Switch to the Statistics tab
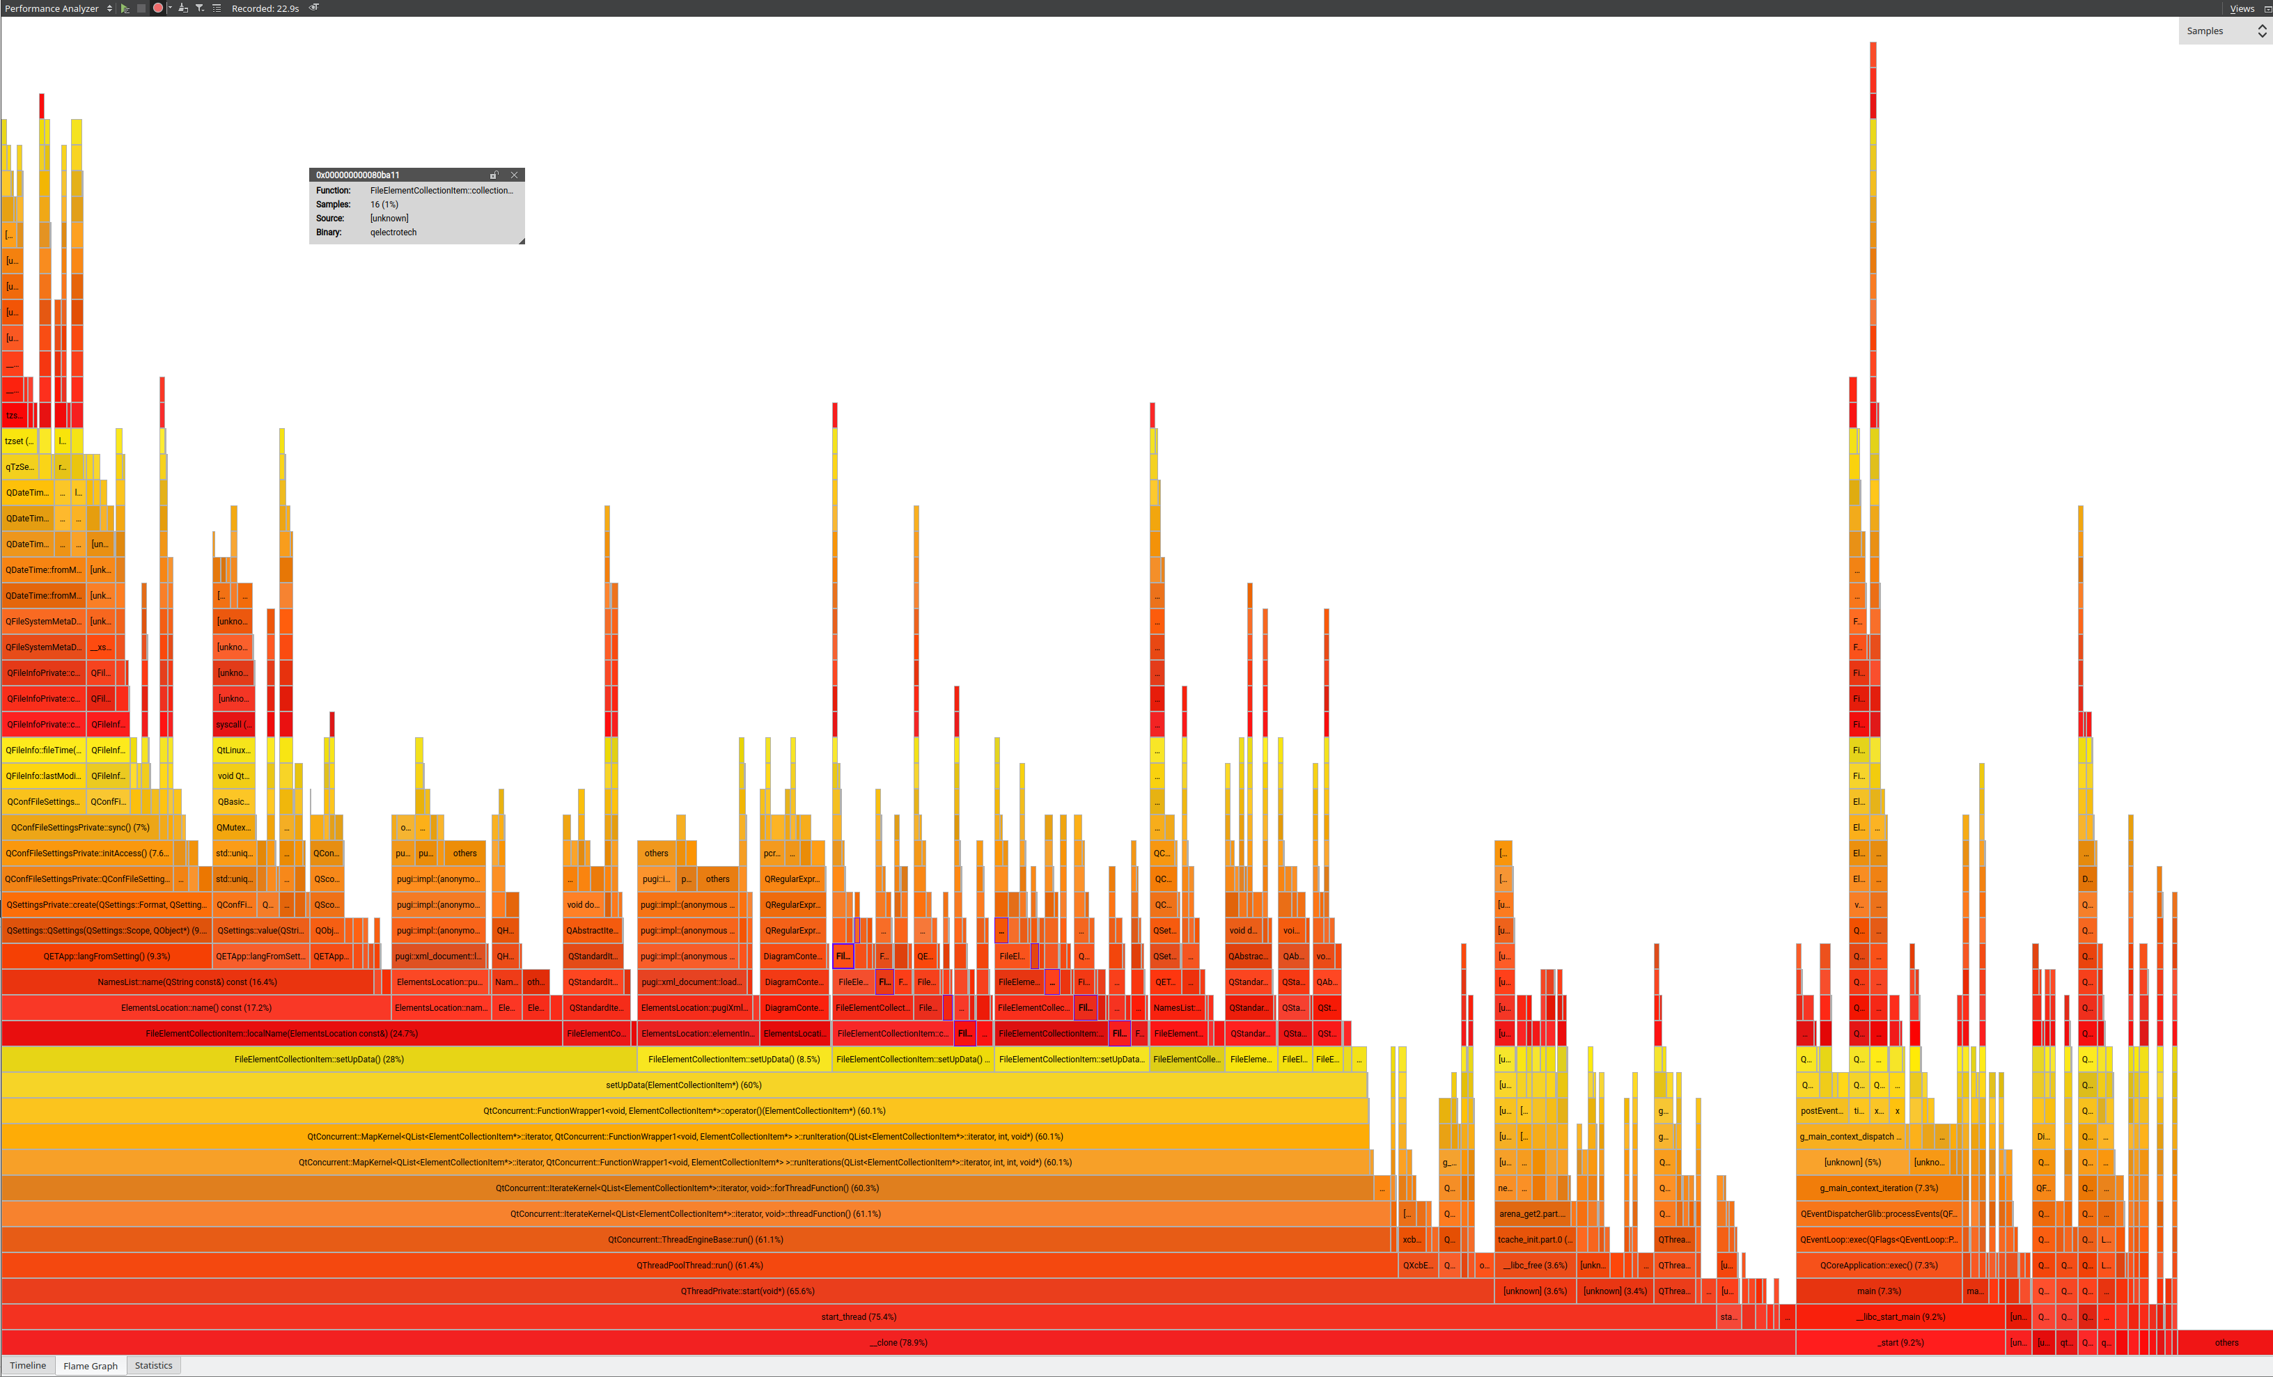This screenshot has height=1377, width=2273. [153, 1366]
